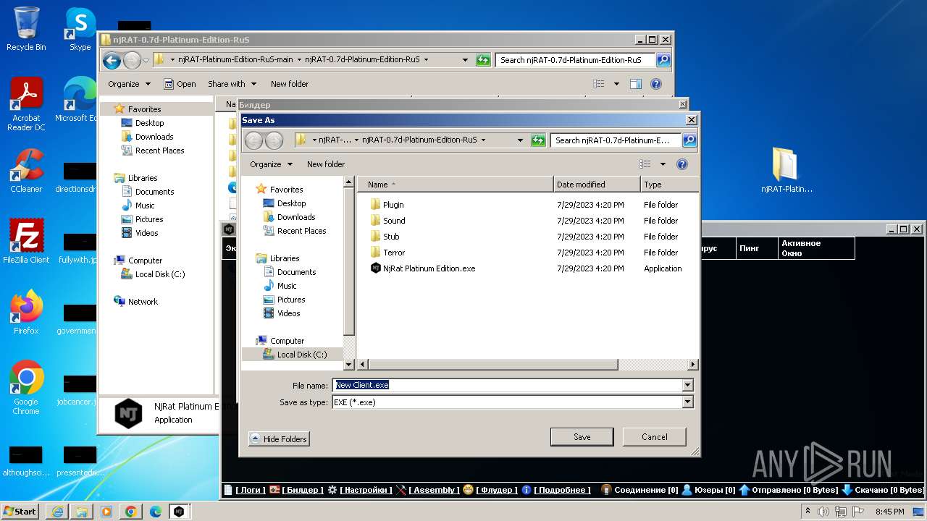Expand the Save As address history dropdown
This screenshot has height=521, width=927.
(x=520, y=140)
